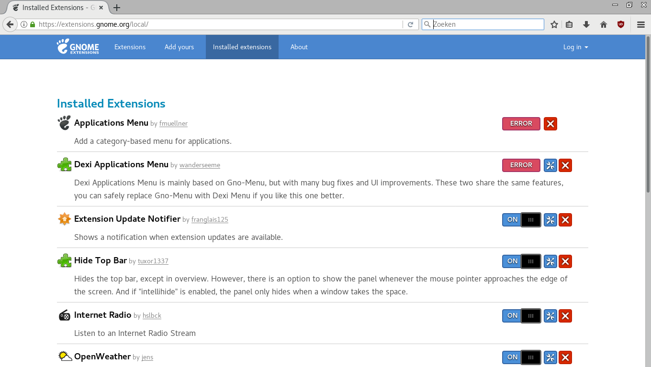
Task: Open Internet Radio title link
Action: click(102, 315)
